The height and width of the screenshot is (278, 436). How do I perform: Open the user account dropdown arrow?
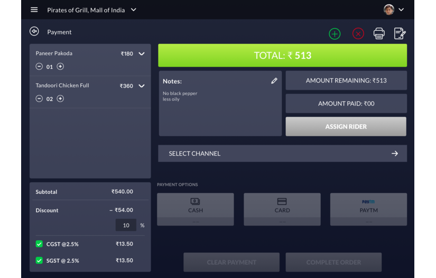[401, 10]
